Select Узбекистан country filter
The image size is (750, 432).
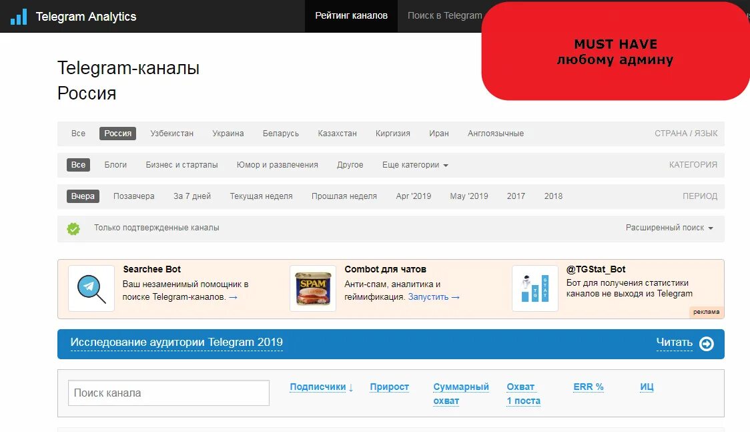171,134
